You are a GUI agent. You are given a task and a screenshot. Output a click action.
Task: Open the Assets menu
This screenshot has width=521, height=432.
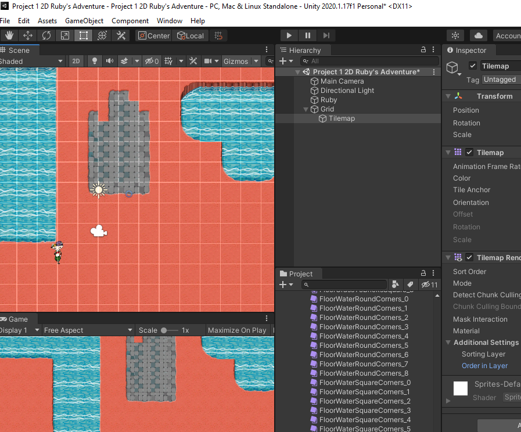[x=47, y=20]
